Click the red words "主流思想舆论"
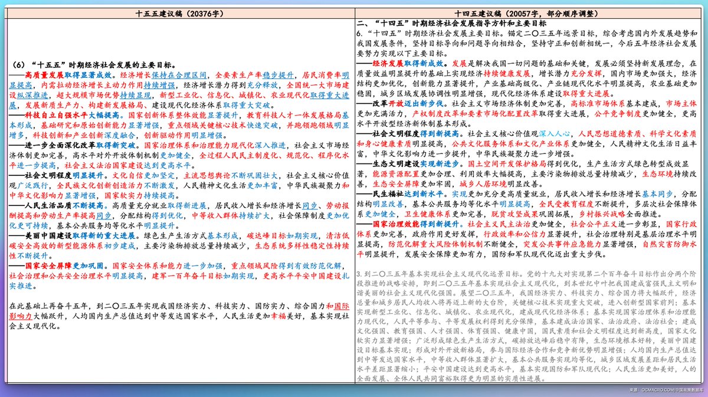 (206, 175)
